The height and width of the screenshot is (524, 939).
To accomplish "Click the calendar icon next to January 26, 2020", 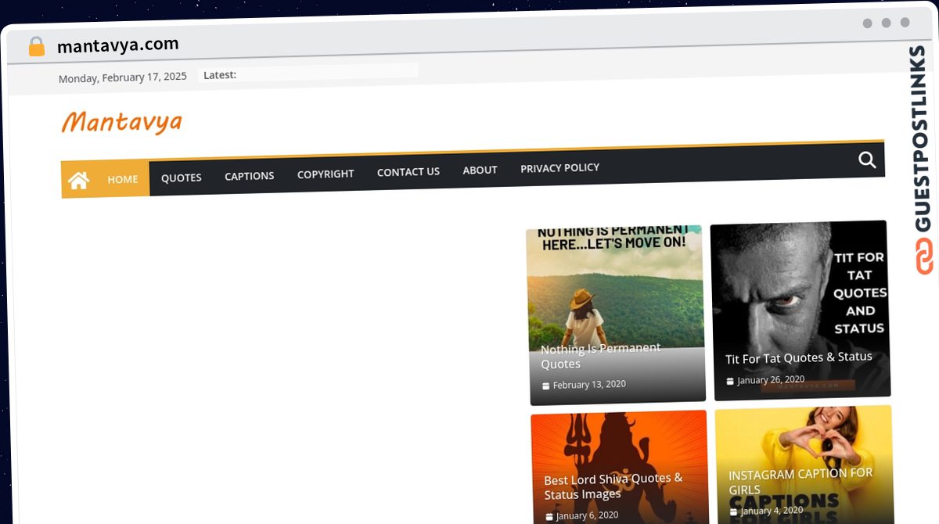I will pos(730,382).
